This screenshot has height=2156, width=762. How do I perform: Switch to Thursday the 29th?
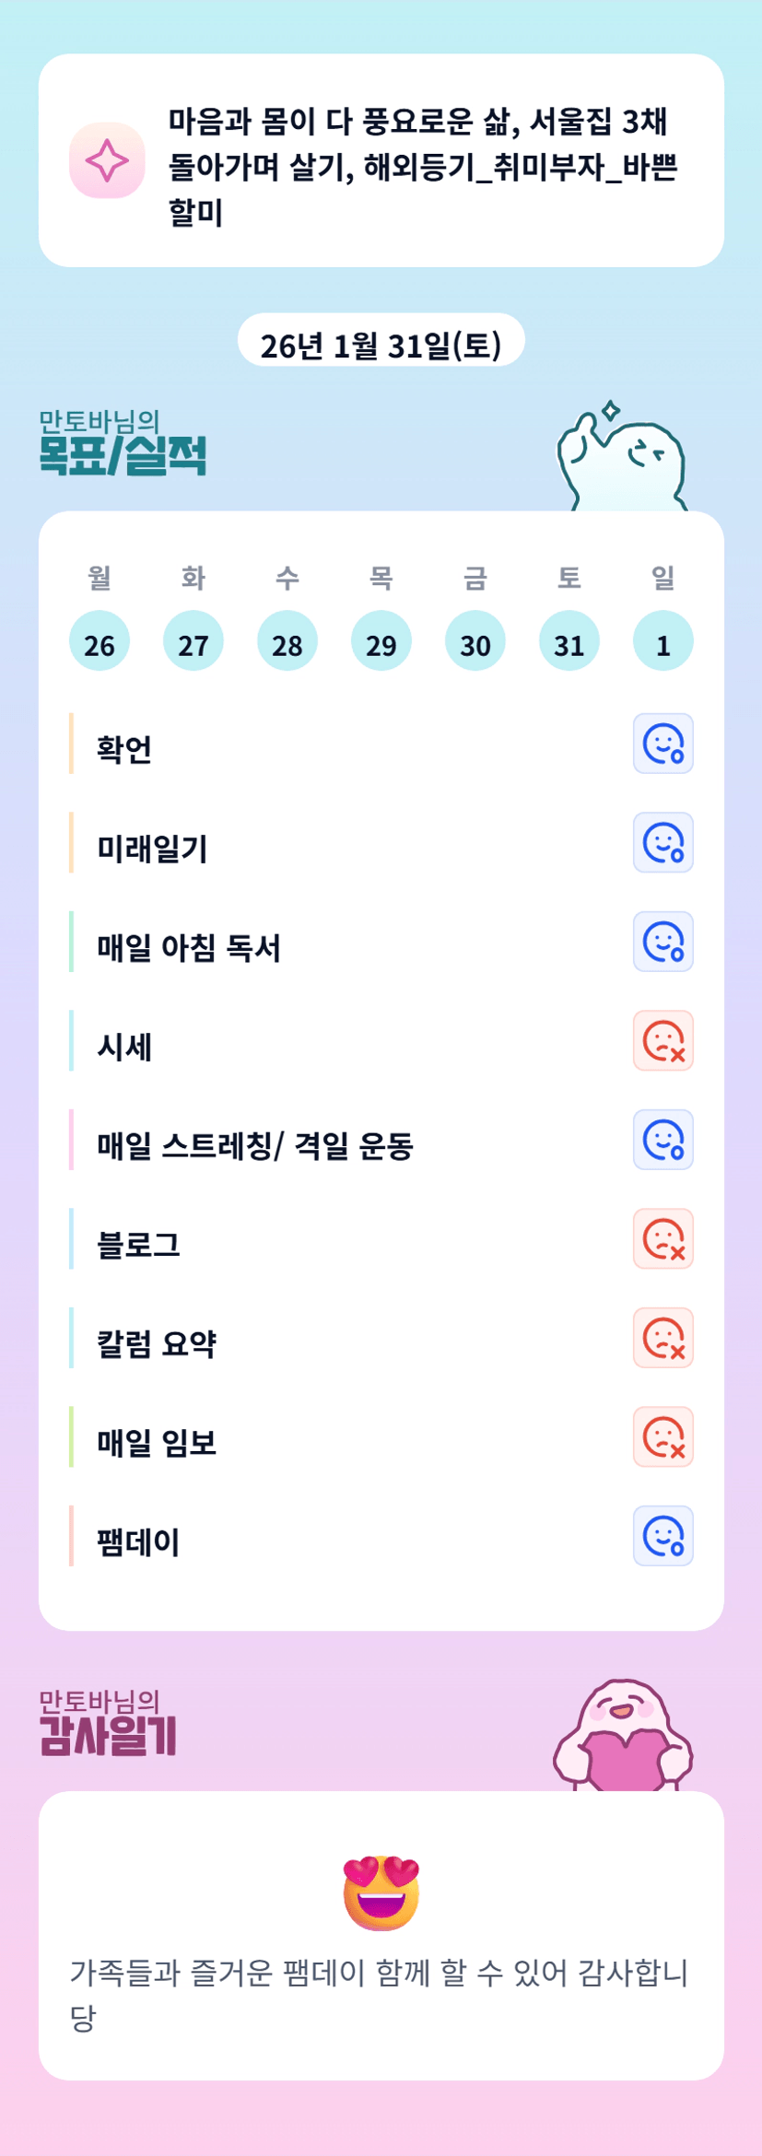(x=381, y=641)
